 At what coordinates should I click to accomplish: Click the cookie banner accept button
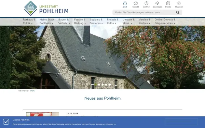[x=181, y=122]
